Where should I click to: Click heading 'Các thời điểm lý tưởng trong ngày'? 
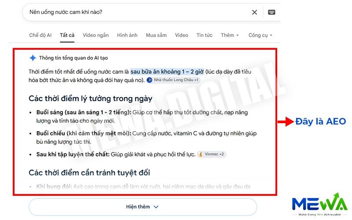click(91, 99)
